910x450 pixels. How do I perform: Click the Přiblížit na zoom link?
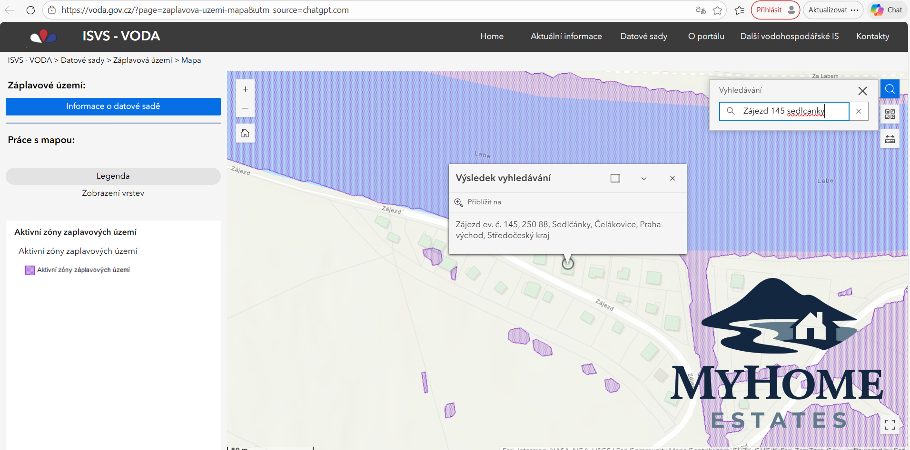pos(484,202)
